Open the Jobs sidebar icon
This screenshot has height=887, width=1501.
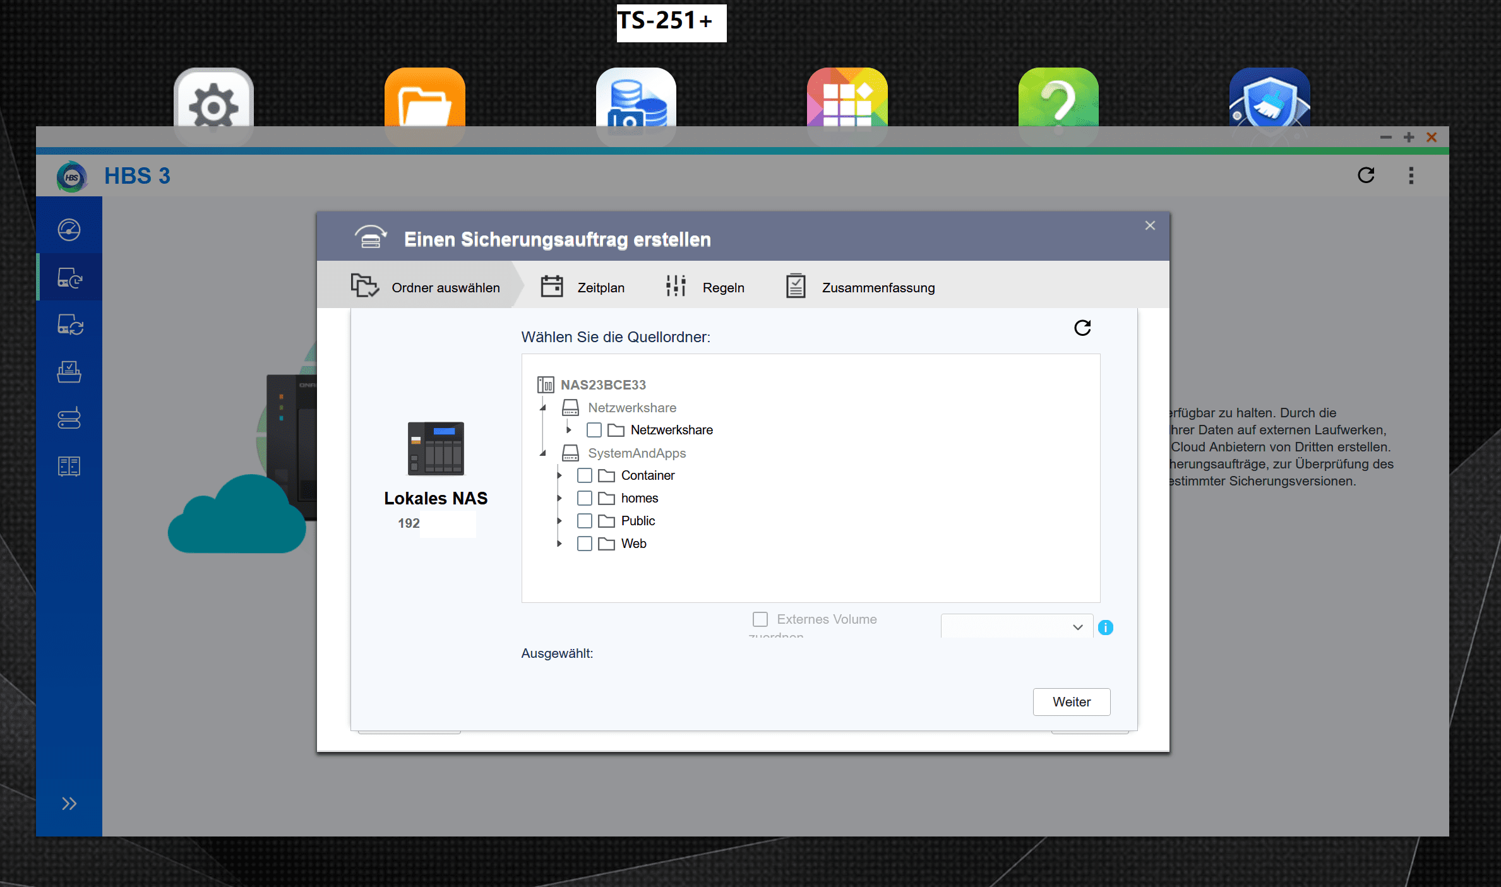pyautogui.click(x=69, y=371)
